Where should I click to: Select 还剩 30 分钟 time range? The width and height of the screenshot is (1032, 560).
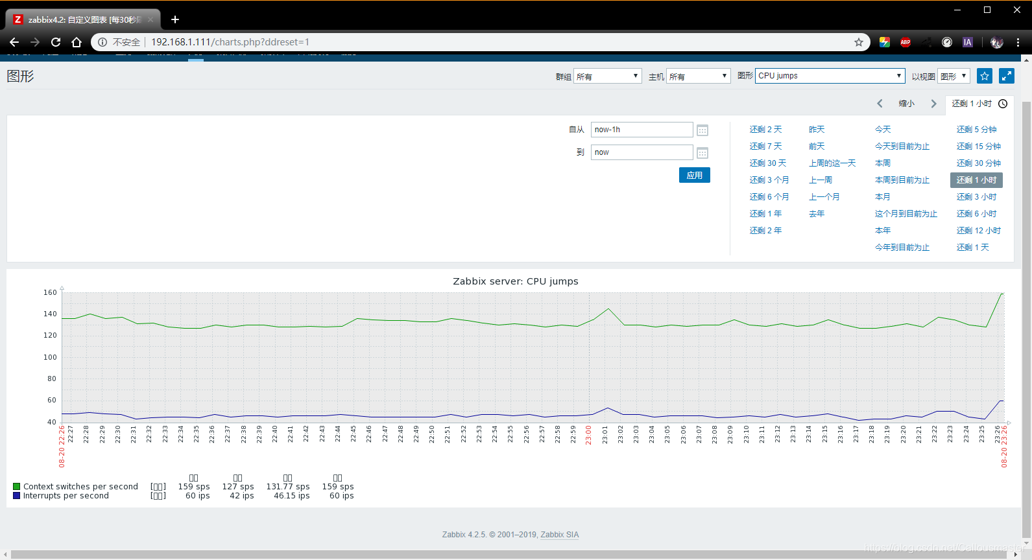(x=979, y=163)
